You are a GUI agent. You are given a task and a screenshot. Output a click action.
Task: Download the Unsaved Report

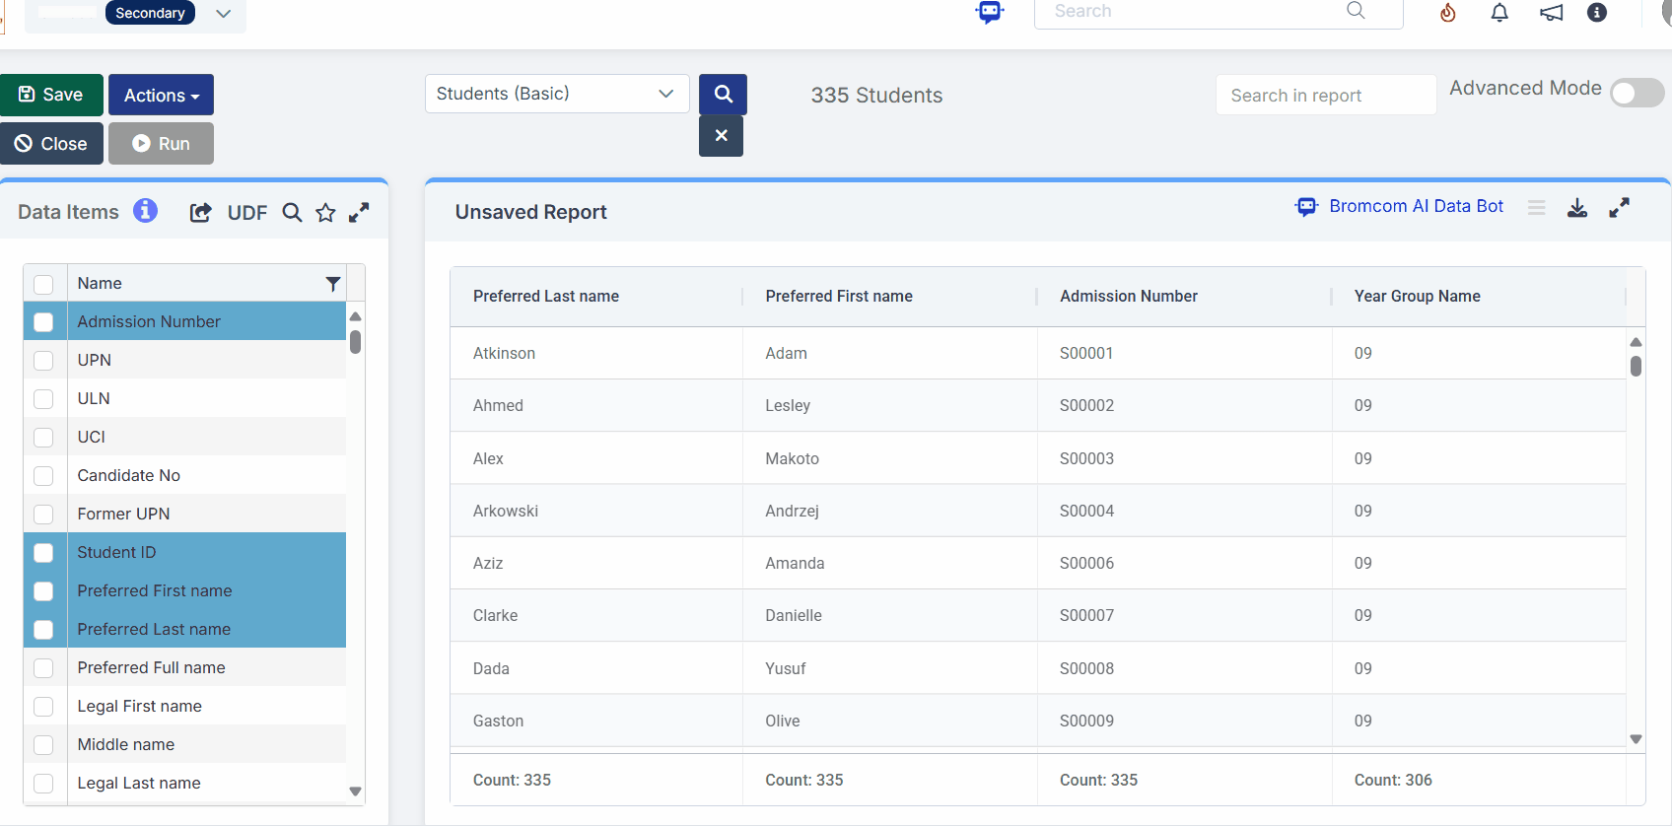(1577, 208)
